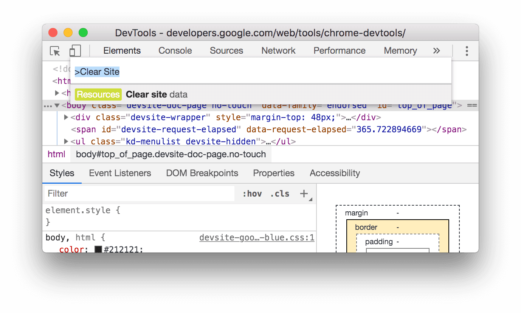Open element state with the :hov icon

(252, 193)
